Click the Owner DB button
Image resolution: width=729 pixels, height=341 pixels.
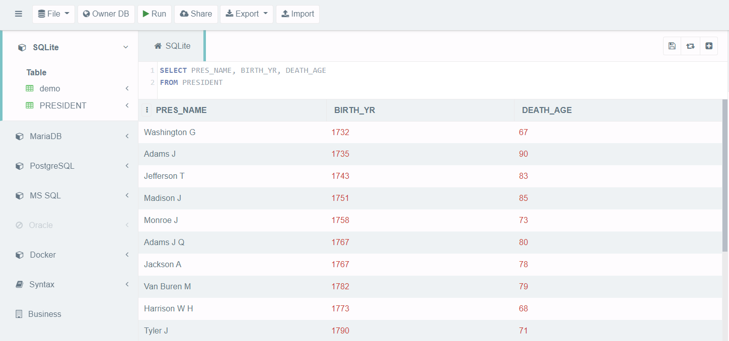coord(106,14)
